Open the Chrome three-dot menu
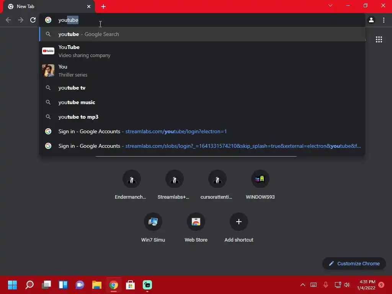The image size is (392, 294). pyautogui.click(x=384, y=20)
